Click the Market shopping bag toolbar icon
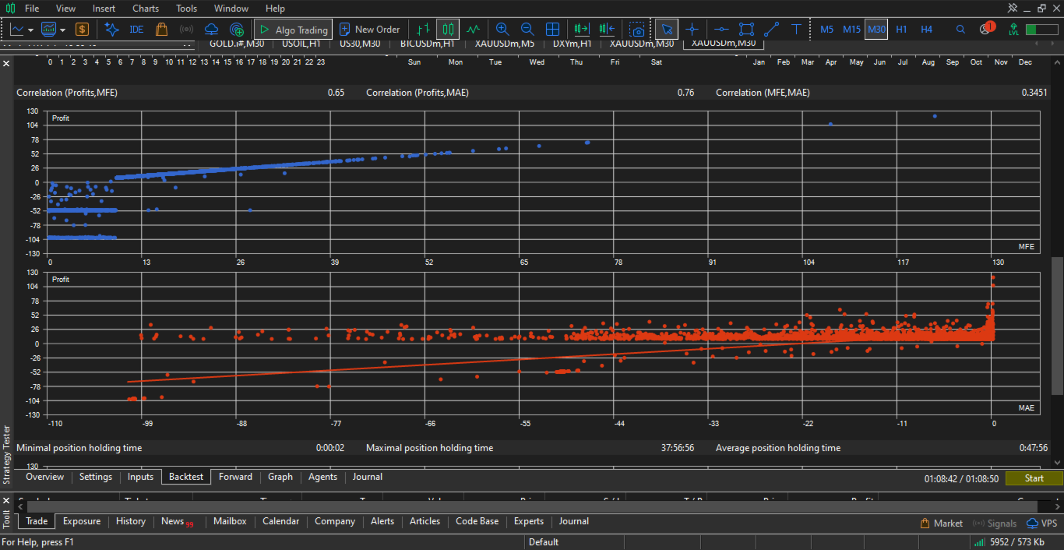 (x=161, y=30)
